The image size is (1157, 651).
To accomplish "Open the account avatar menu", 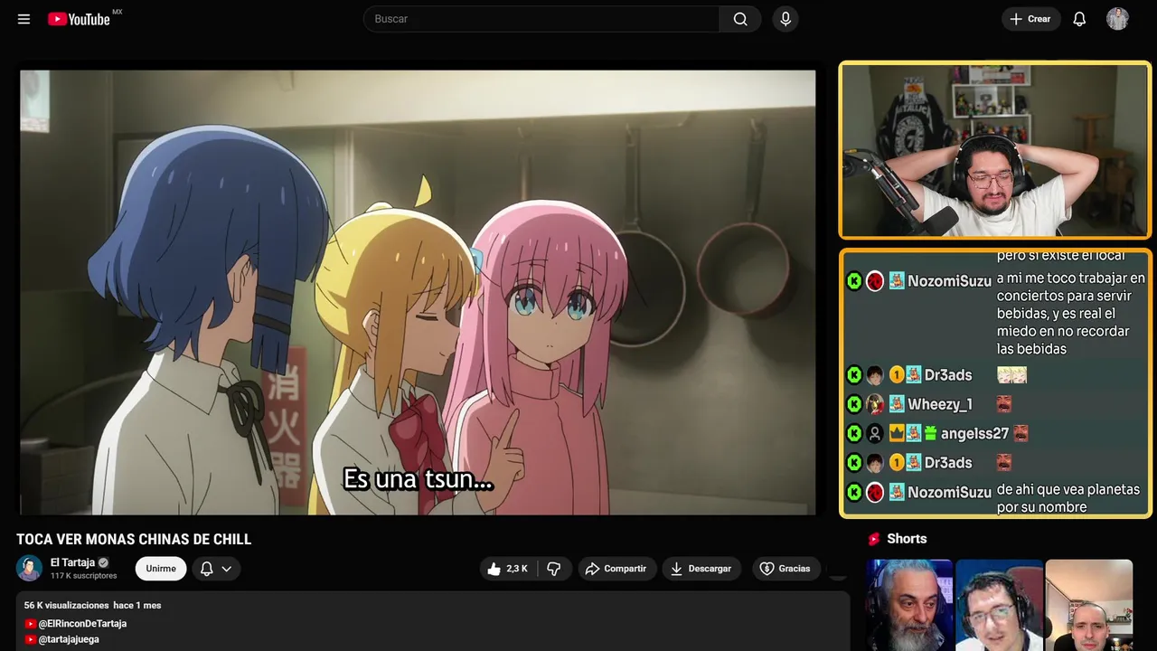I will point(1117,19).
